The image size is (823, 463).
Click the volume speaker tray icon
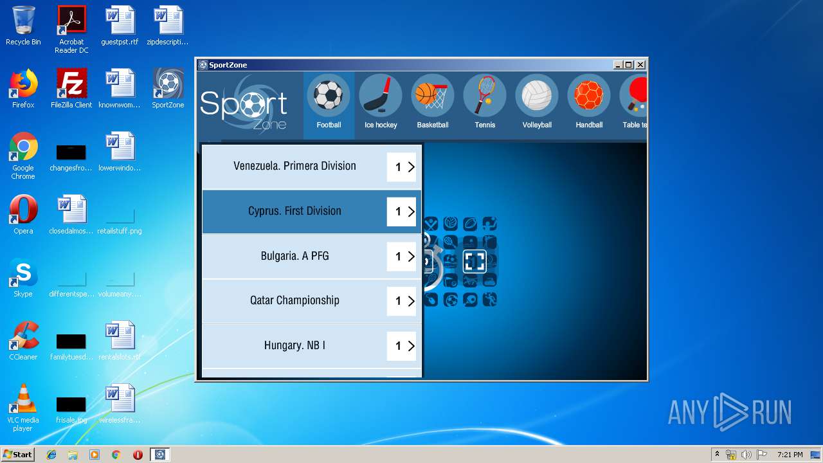click(x=746, y=455)
